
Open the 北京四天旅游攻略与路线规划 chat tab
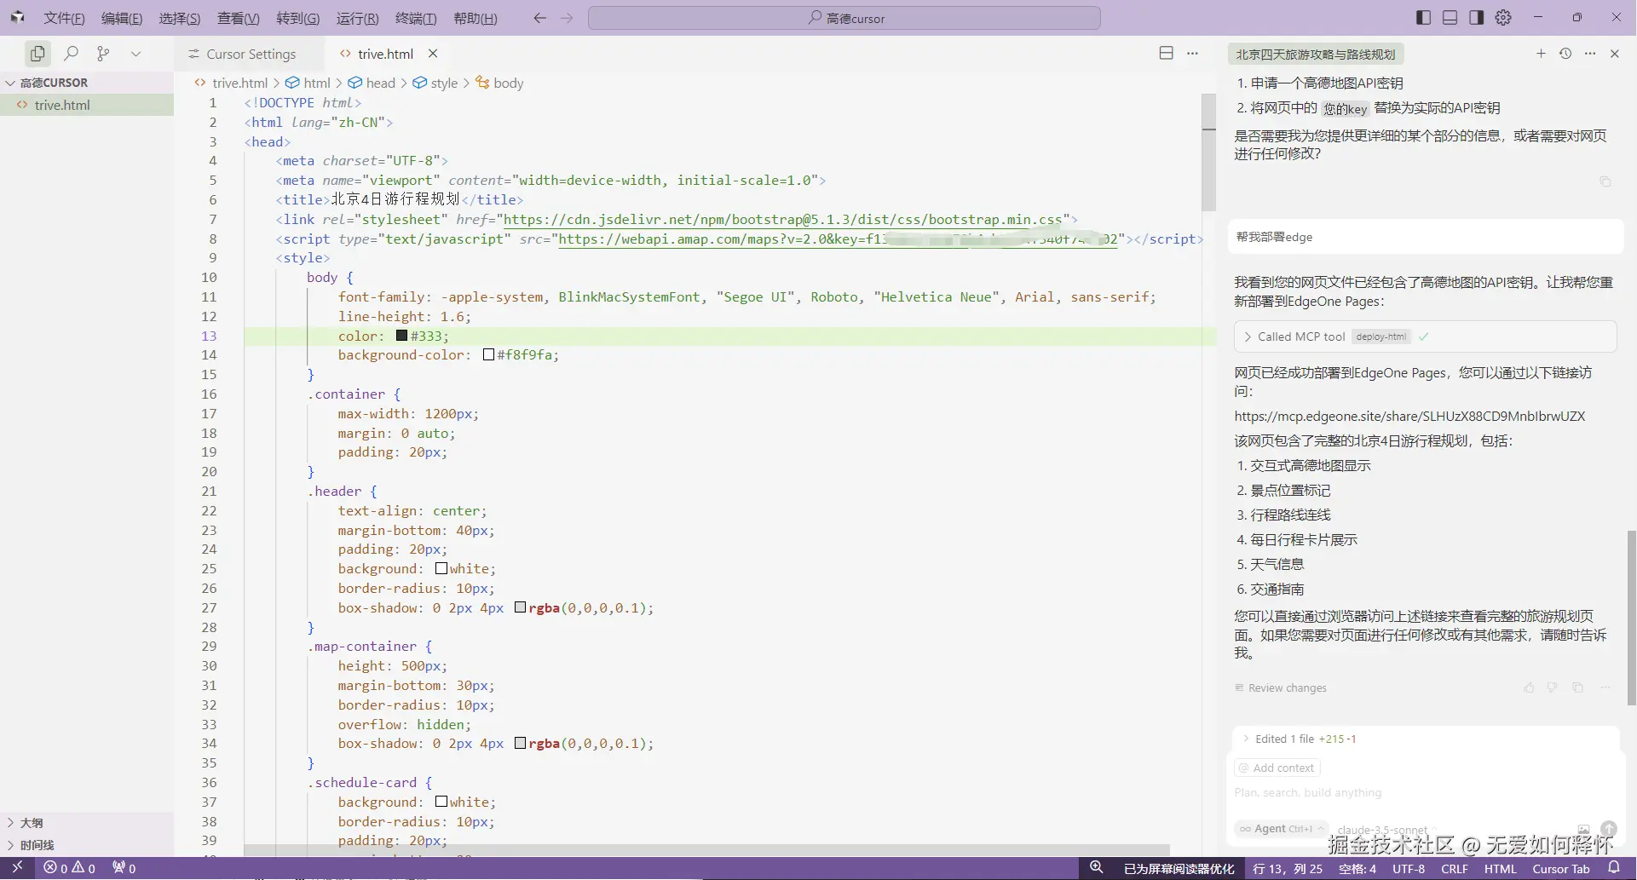[x=1316, y=55]
